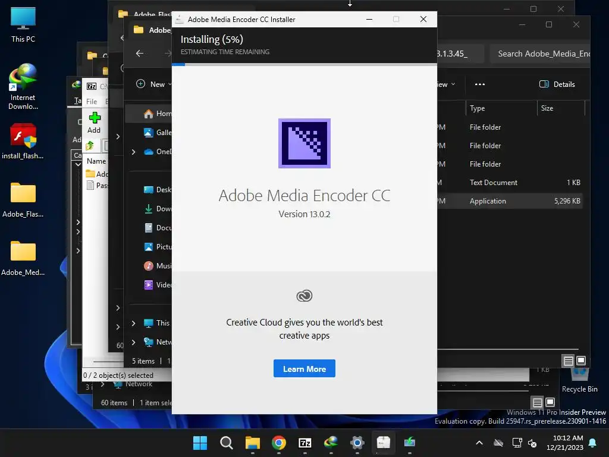Open Internet Download Manager desktop shortcut

tap(23, 87)
